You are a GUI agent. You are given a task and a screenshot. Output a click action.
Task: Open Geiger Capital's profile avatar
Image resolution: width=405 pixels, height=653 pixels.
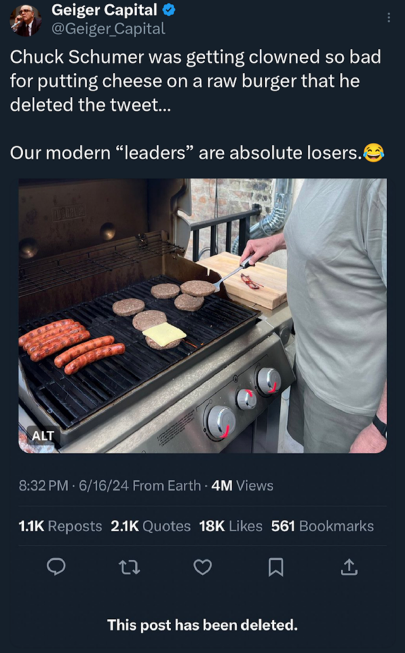click(x=26, y=19)
